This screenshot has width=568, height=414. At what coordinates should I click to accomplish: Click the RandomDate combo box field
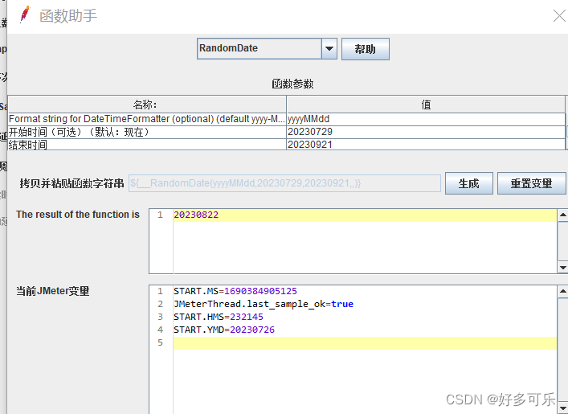point(259,48)
